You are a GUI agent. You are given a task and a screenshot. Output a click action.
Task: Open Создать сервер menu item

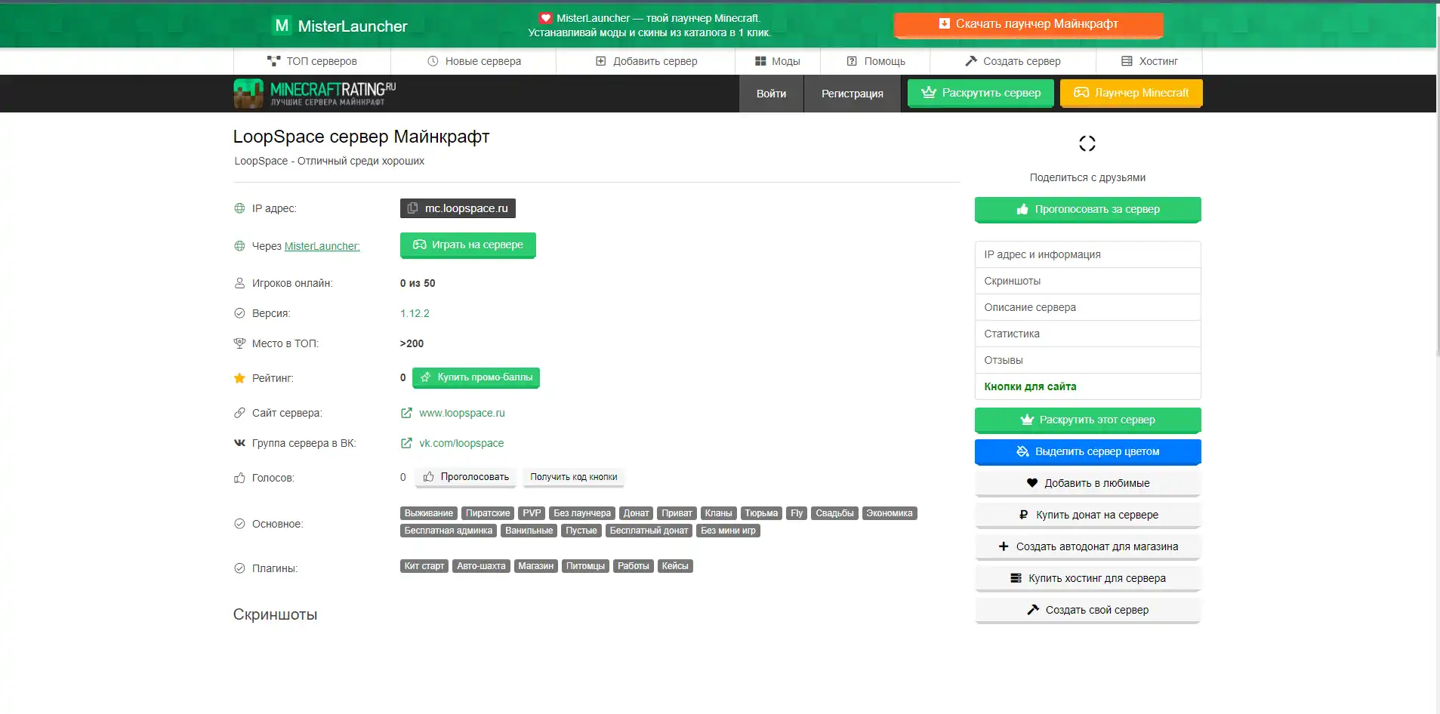(x=1013, y=61)
